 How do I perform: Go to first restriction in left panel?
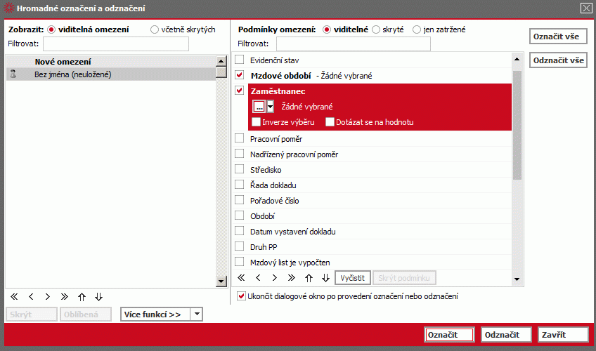pos(14,297)
